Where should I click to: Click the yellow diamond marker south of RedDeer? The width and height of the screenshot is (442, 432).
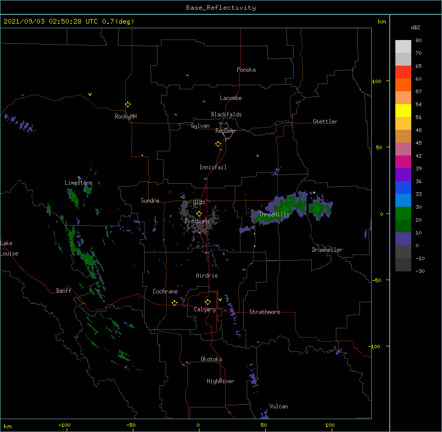click(218, 144)
